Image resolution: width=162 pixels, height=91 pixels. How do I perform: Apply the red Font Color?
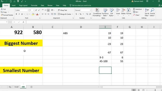[37, 14]
